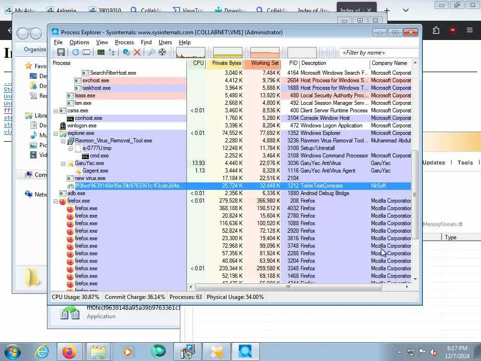Screen dimensions: 481x361
Task: Open process Properties toolbar icon
Action: tap(126, 52)
